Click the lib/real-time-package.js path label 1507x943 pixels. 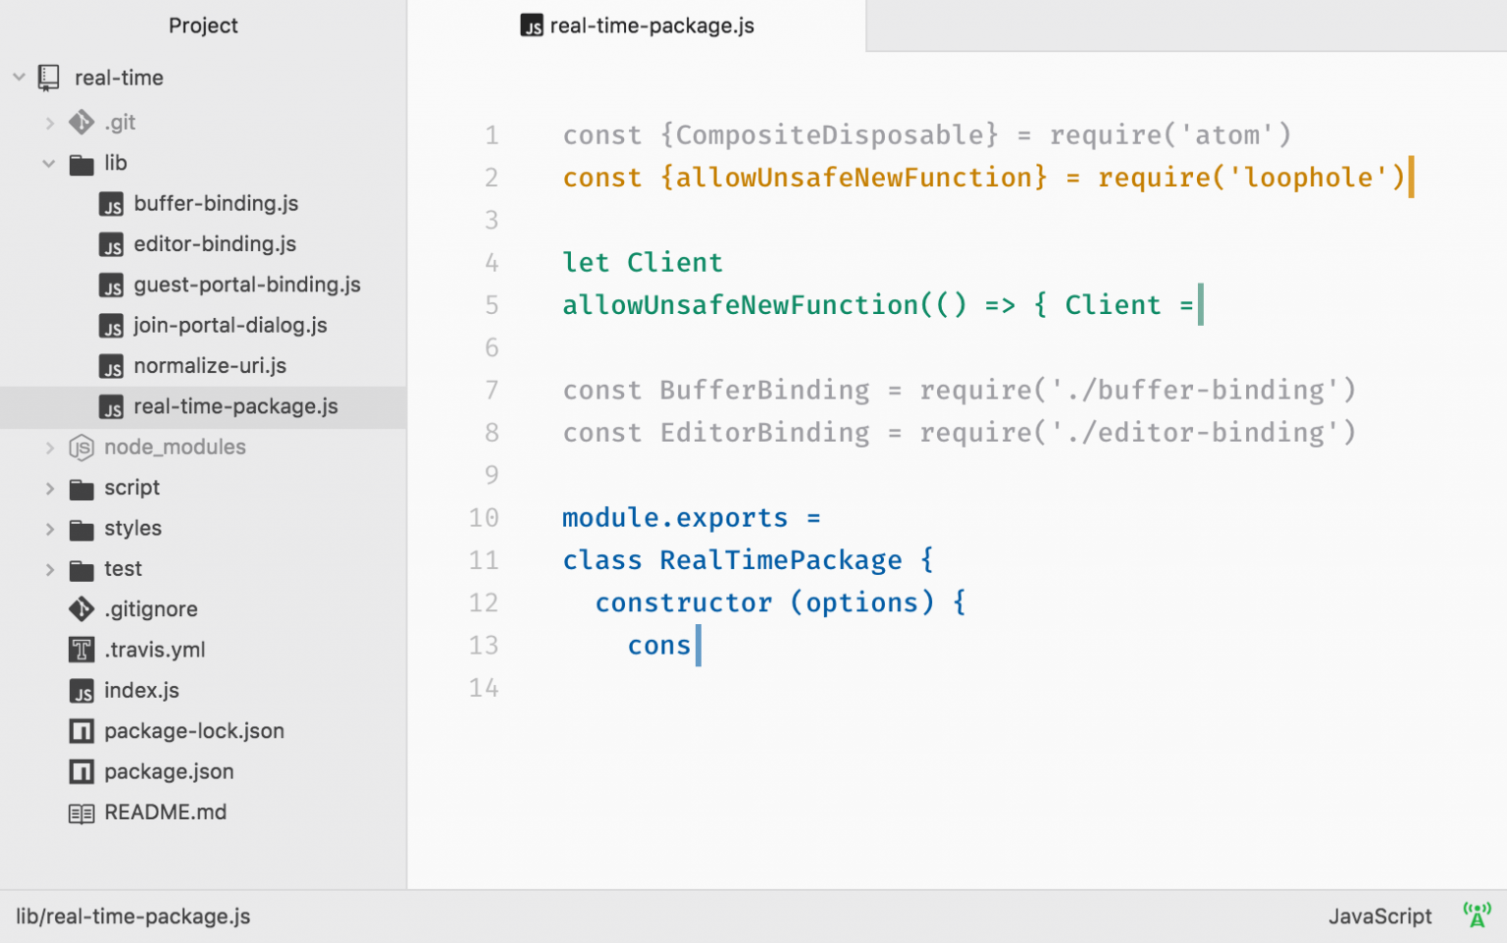(x=133, y=916)
